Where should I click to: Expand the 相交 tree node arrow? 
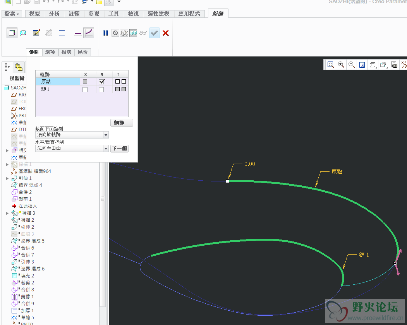click(x=7, y=151)
